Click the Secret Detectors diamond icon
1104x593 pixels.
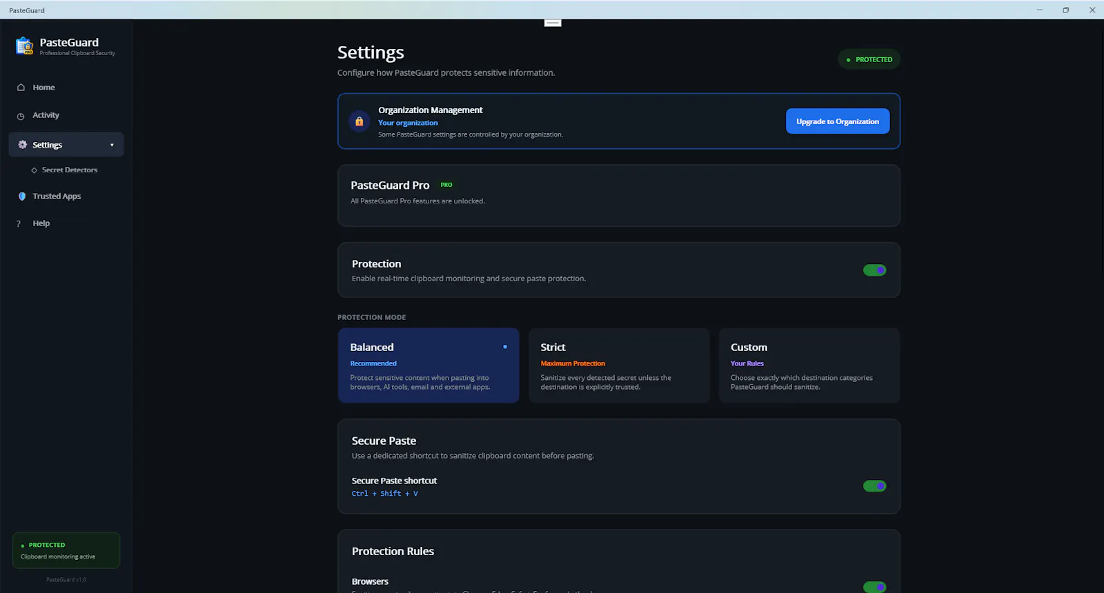(x=34, y=170)
